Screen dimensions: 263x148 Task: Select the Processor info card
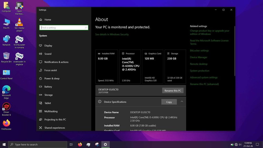click(130, 67)
